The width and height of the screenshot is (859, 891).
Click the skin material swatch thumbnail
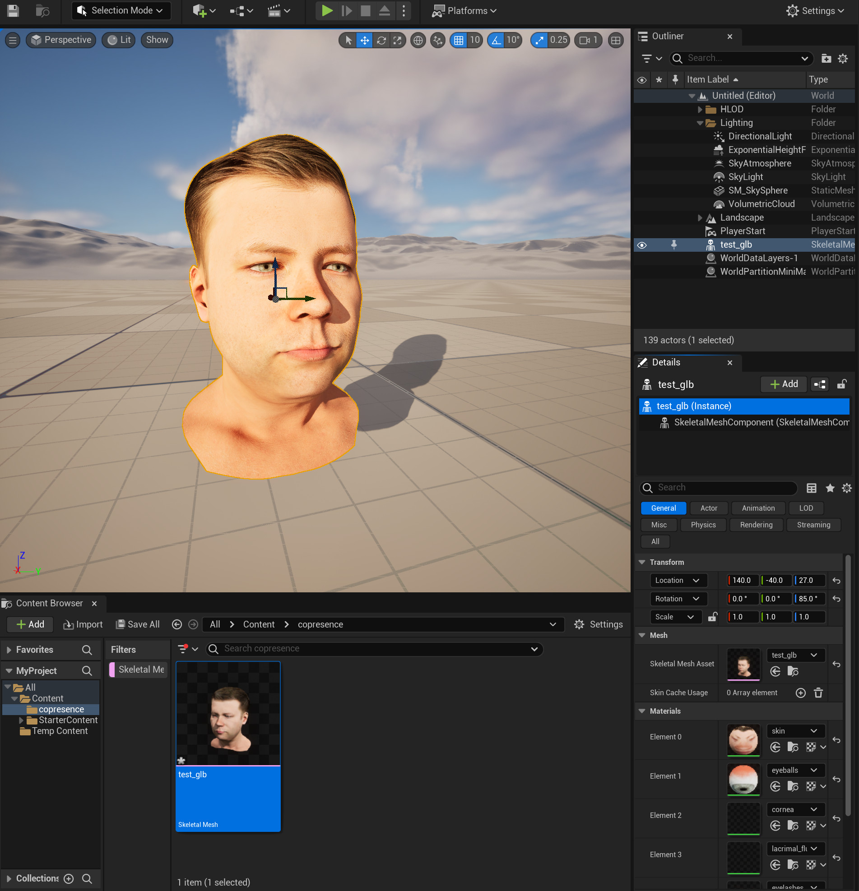(x=743, y=739)
